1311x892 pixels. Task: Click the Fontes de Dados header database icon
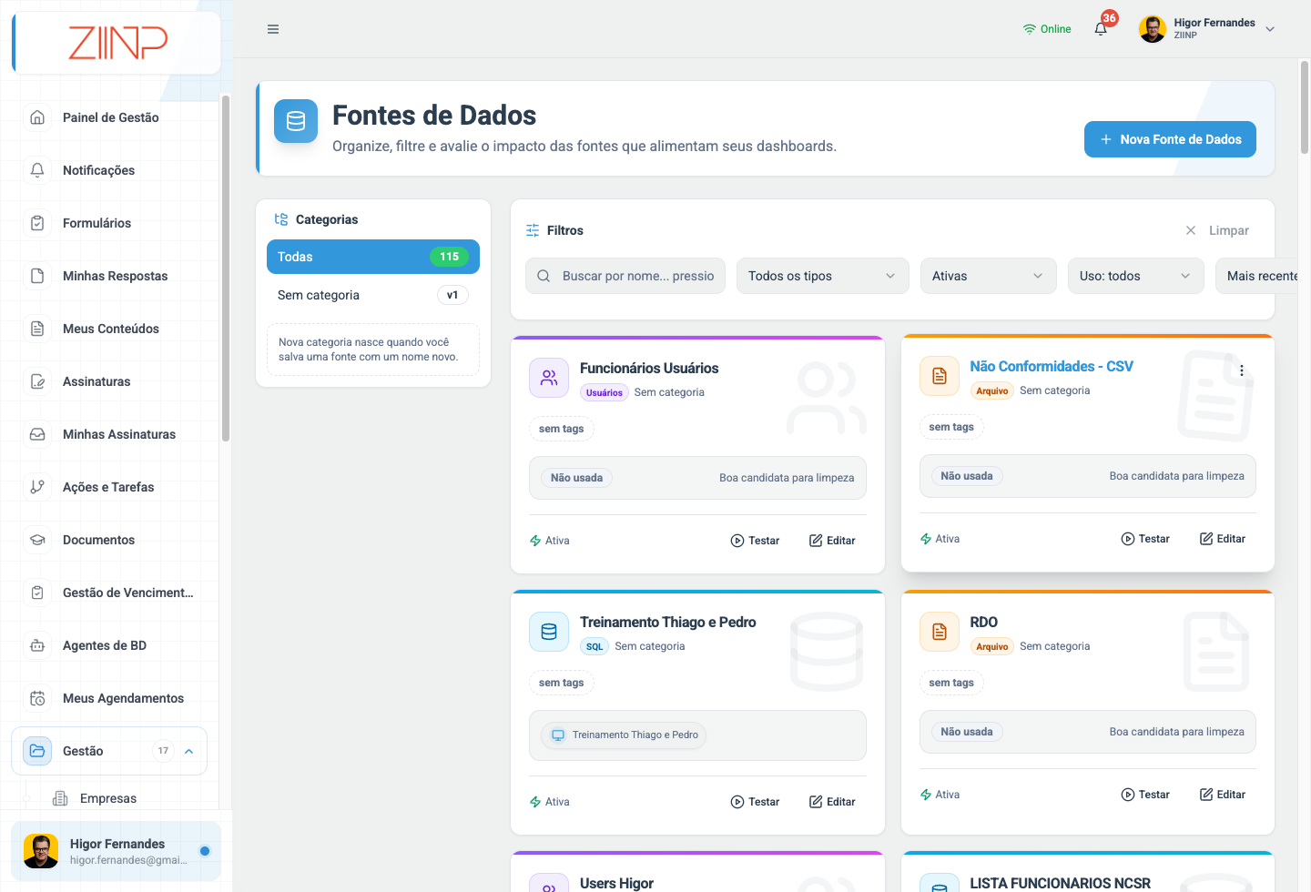point(296,121)
